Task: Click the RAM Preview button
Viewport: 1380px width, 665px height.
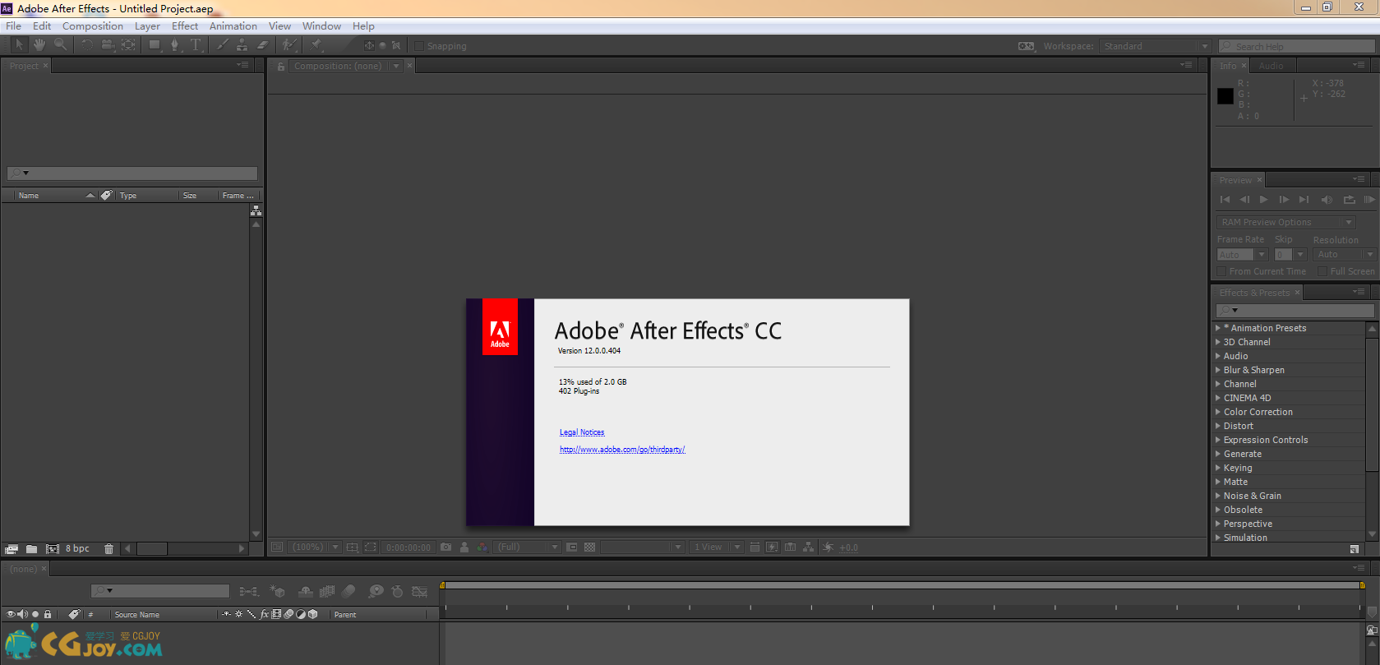Action: 1369,200
